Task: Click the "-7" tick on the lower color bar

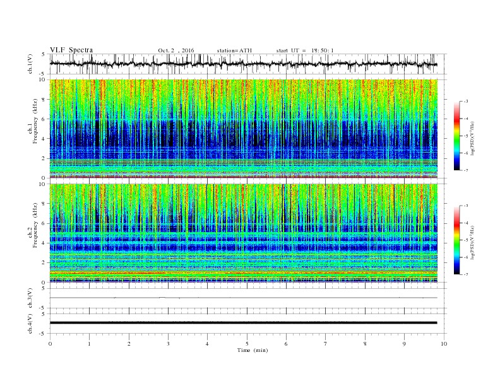Action: 465,274
